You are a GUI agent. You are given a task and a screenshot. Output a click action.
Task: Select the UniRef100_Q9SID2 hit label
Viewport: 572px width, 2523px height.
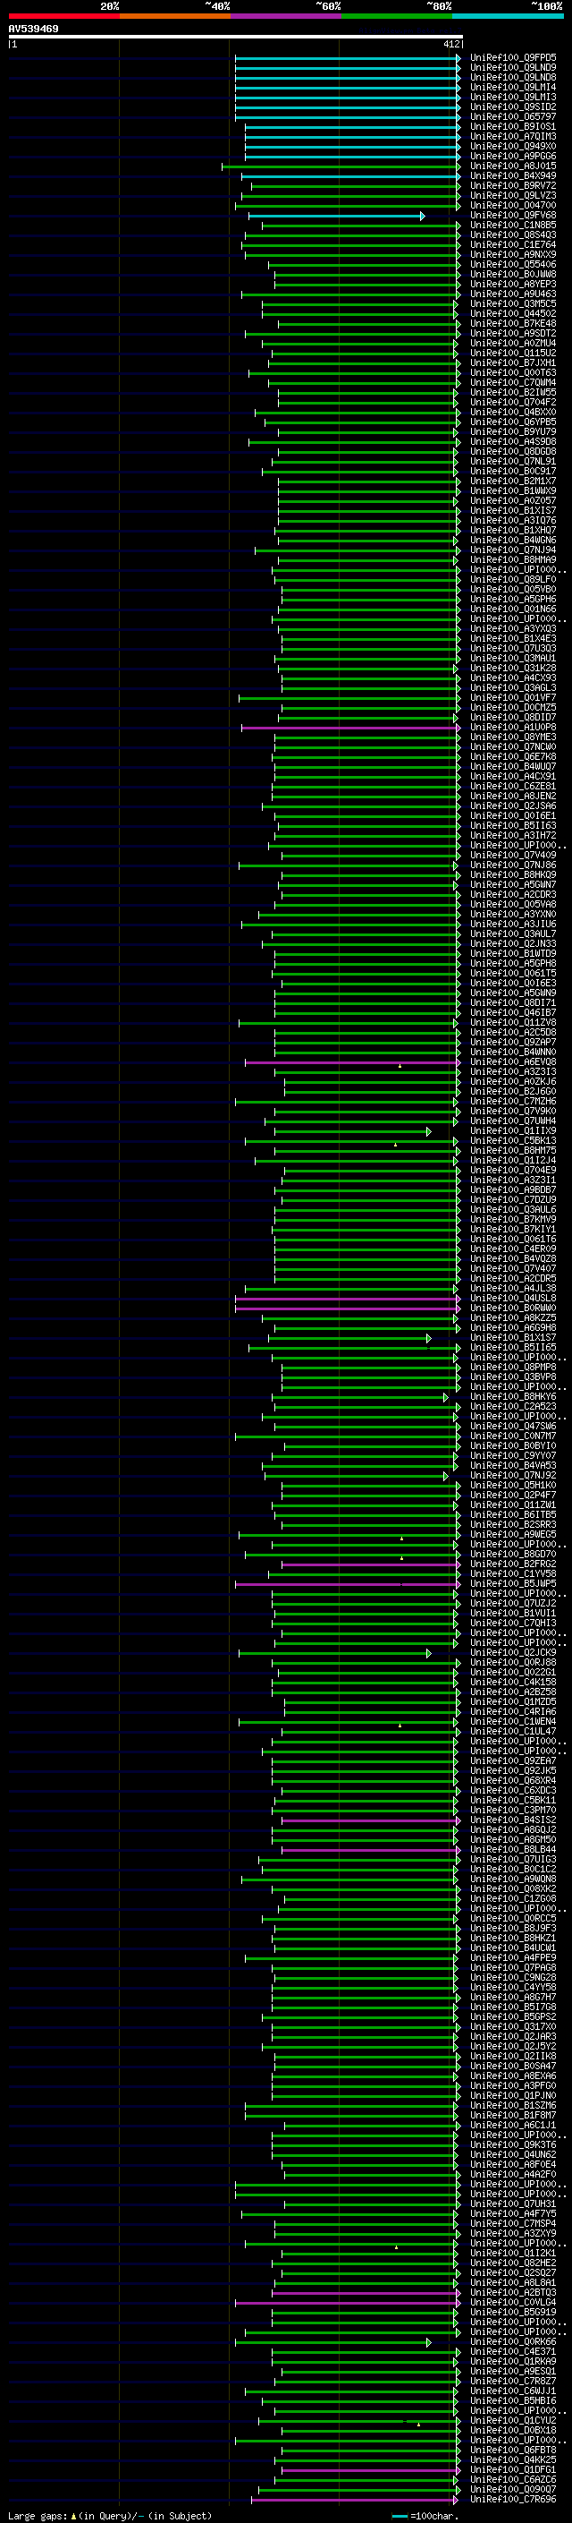[513, 107]
